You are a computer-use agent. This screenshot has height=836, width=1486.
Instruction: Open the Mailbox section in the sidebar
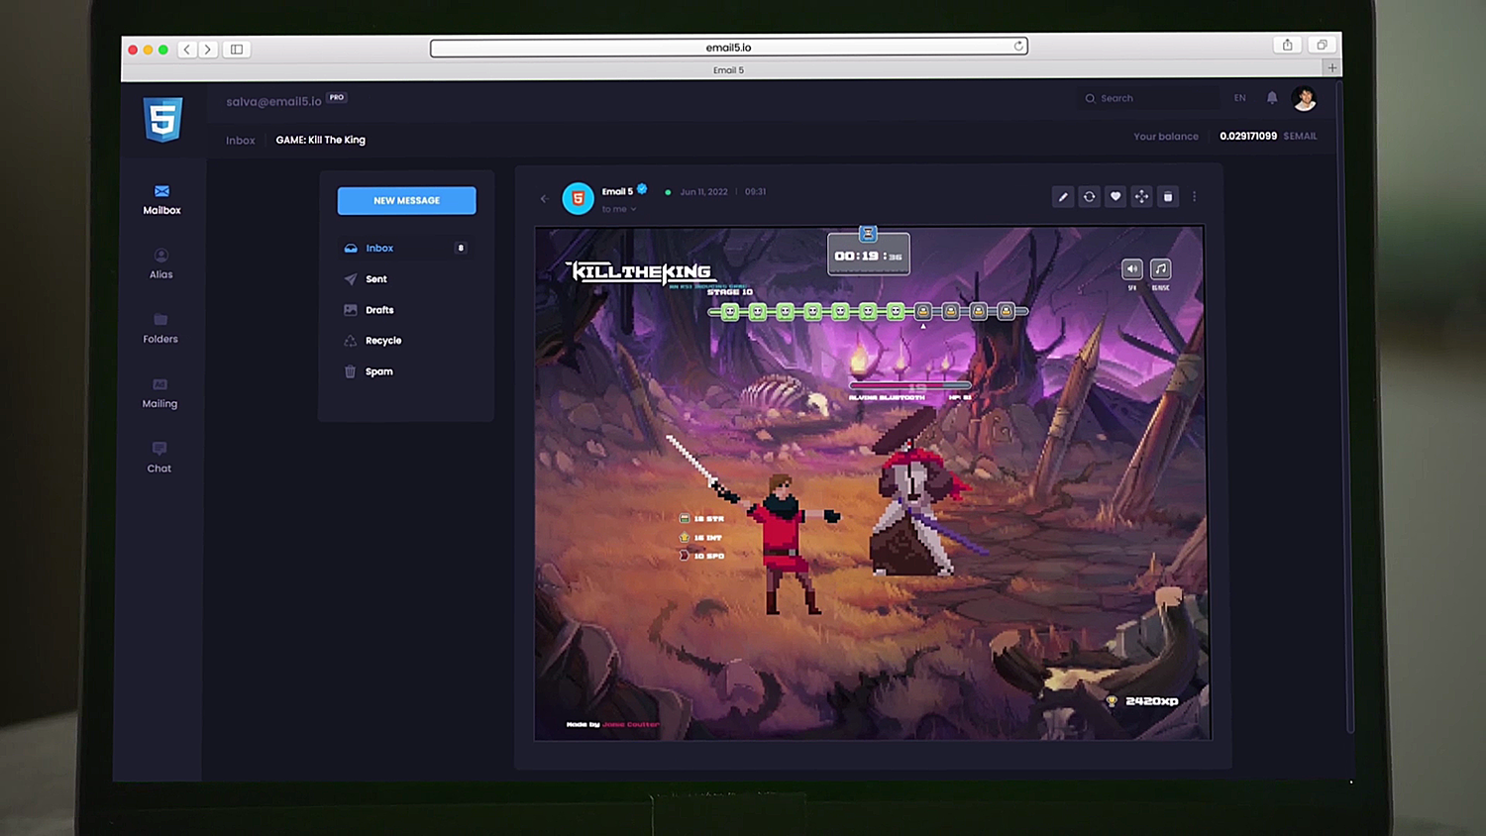[161, 199]
